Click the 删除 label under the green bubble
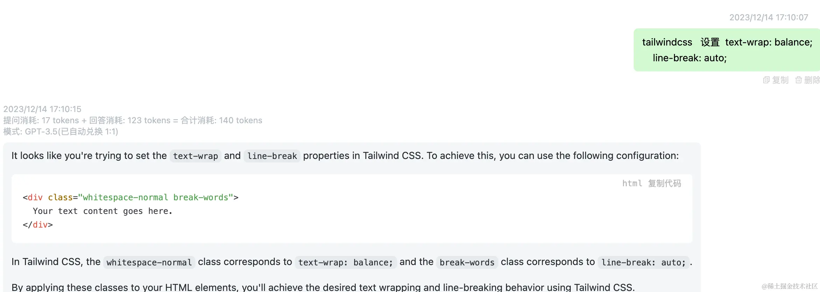Viewport: 820px width, 292px height. pos(812,80)
